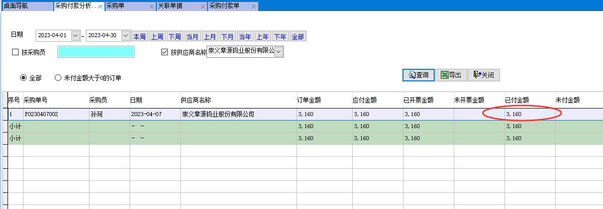This screenshot has height=209, width=603.
Task: Click the 未付金额 column header
Action: [x=568, y=100]
